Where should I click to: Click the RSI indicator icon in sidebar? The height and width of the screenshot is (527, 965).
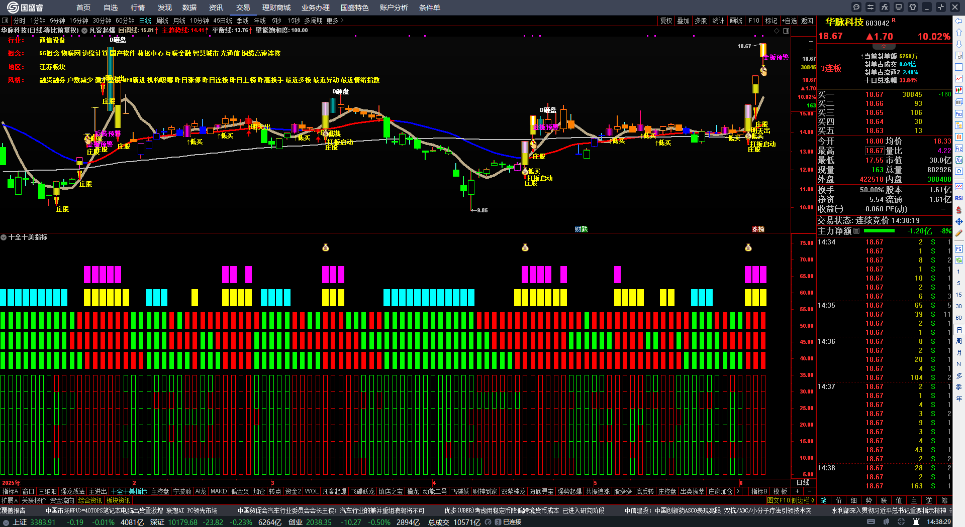pyautogui.click(x=959, y=198)
